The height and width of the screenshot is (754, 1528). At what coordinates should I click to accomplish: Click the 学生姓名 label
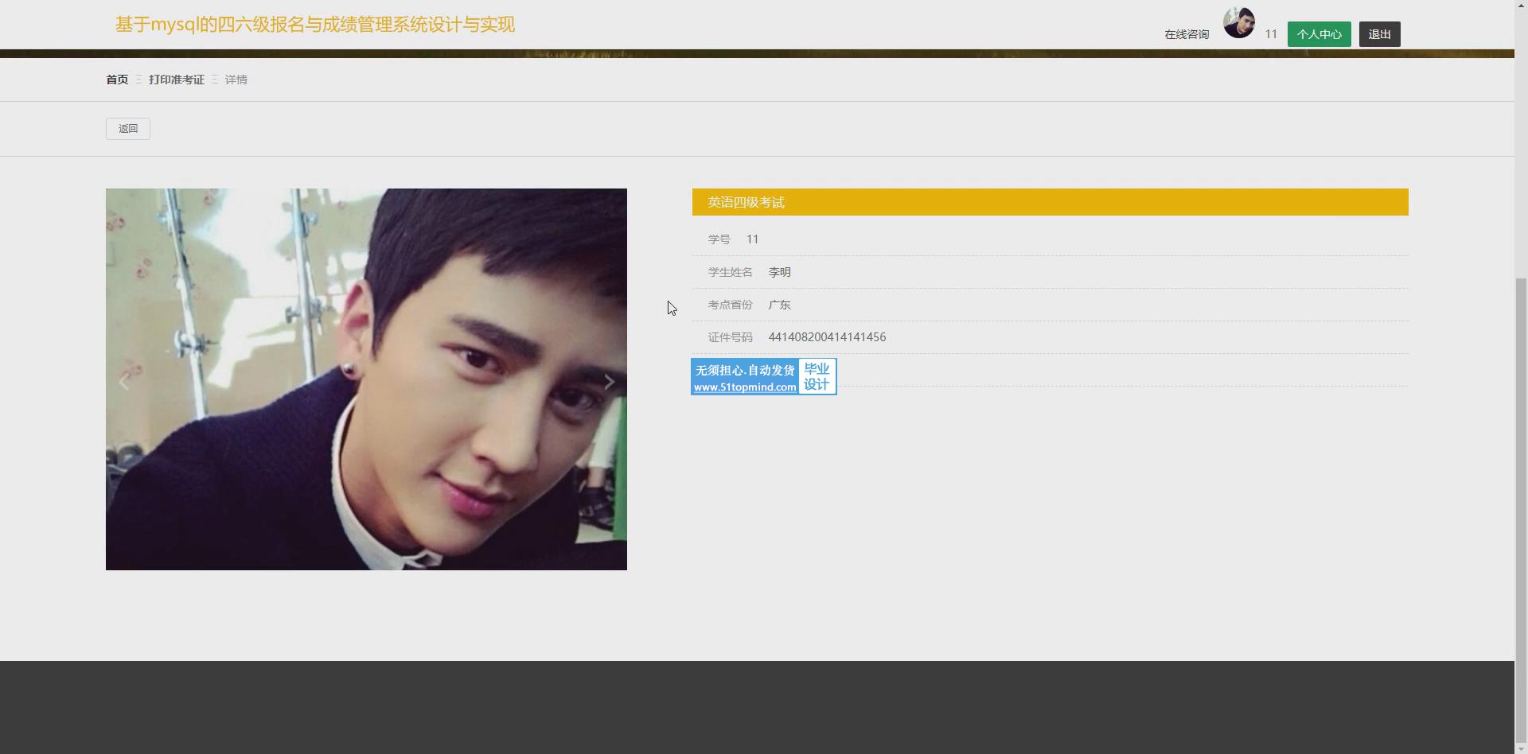tap(731, 272)
